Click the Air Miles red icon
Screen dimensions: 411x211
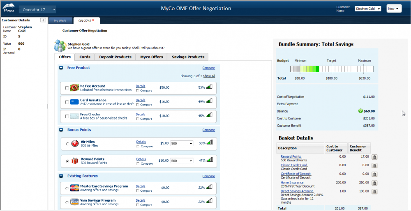[75, 143]
